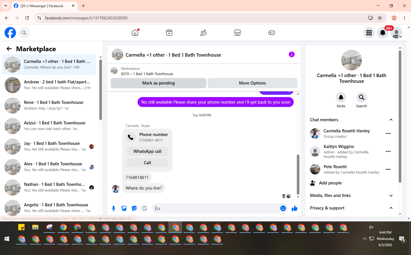The height and width of the screenshot is (255, 411).
Task: Show hidden icons in the system tray
Action: point(364,239)
